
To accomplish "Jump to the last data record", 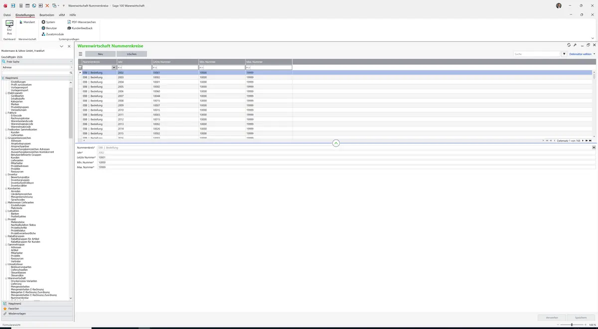I will (x=591, y=141).
